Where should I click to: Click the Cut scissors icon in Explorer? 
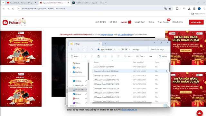[x=85, y=56]
